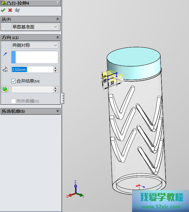Viewport: 189px width, 212px height.
Task: Click the 2.50mm depth input field
Action: click(32, 70)
